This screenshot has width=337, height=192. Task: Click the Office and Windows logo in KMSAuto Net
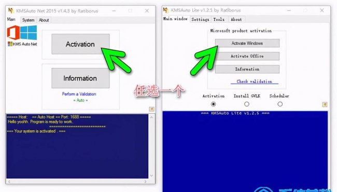pyautogui.click(x=22, y=33)
